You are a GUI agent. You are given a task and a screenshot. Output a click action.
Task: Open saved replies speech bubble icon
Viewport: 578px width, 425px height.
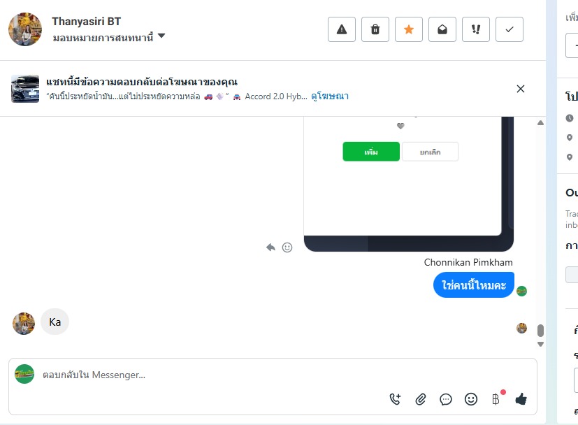pyautogui.click(x=446, y=399)
